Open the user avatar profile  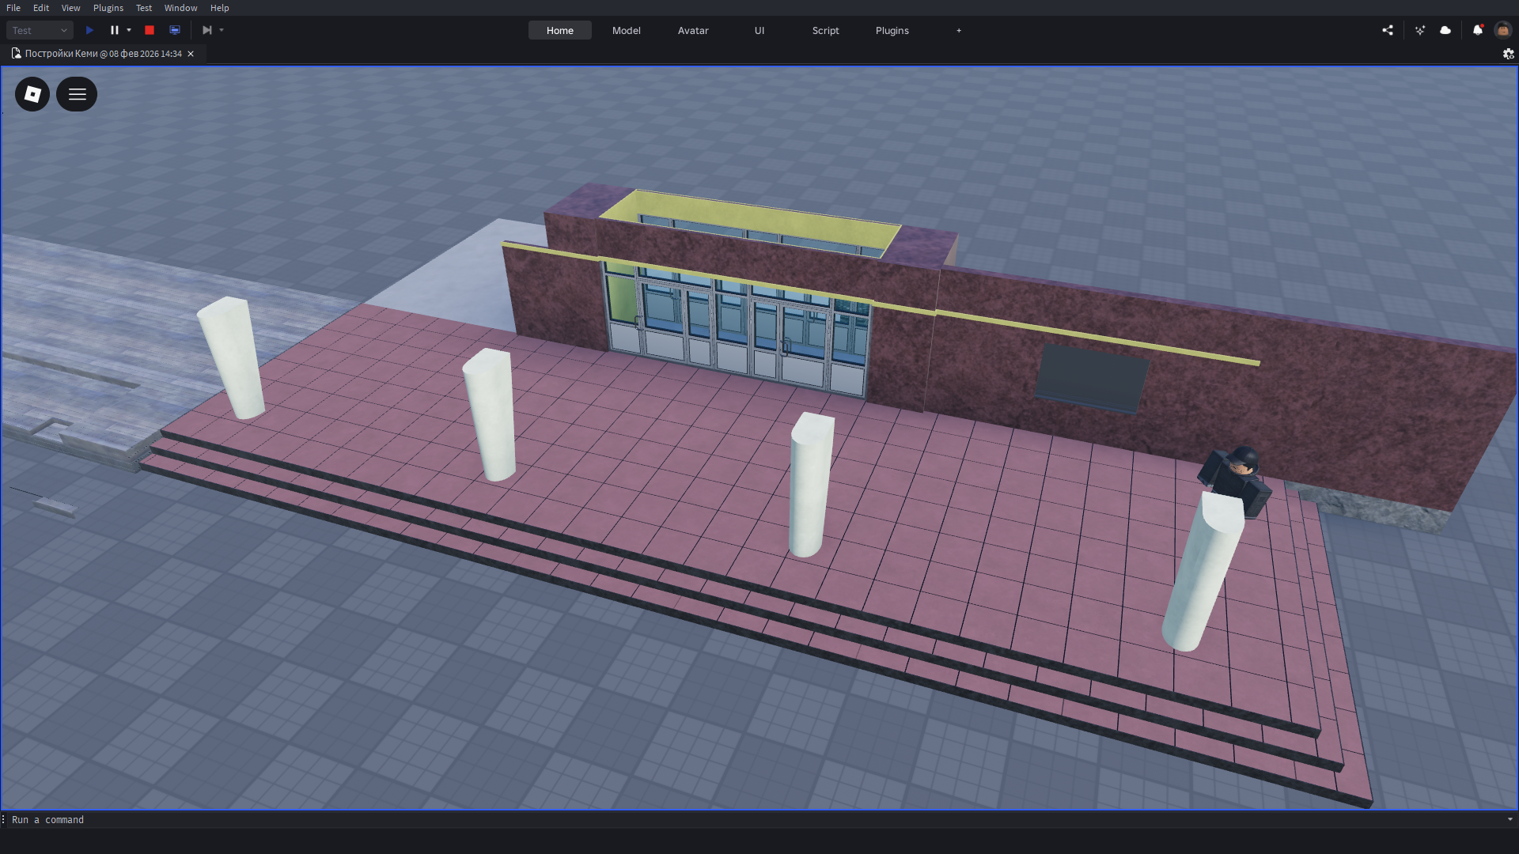(1502, 30)
